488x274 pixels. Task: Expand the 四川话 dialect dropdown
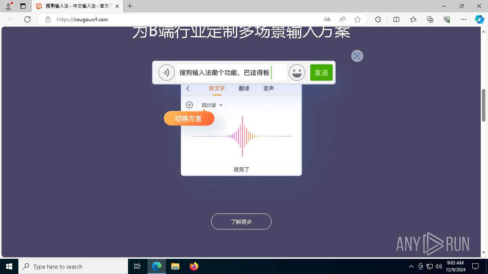pos(212,105)
